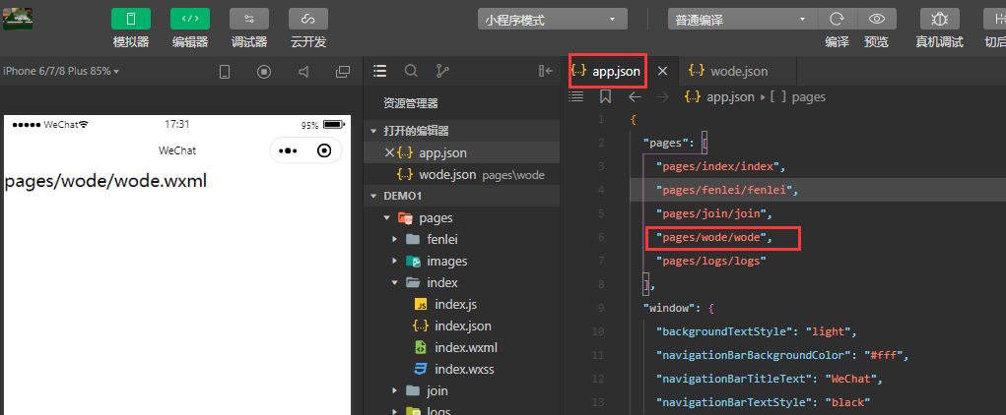Open the search magnifier icon in sidebar
This screenshot has height=415, width=1006.
coord(411,71)
